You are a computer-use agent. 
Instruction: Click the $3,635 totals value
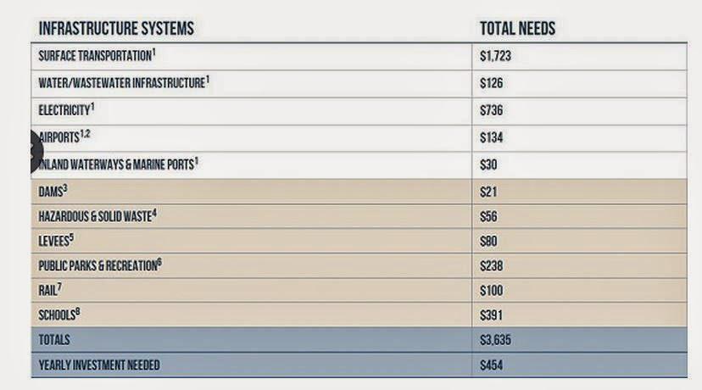click(x=497, y=340)
